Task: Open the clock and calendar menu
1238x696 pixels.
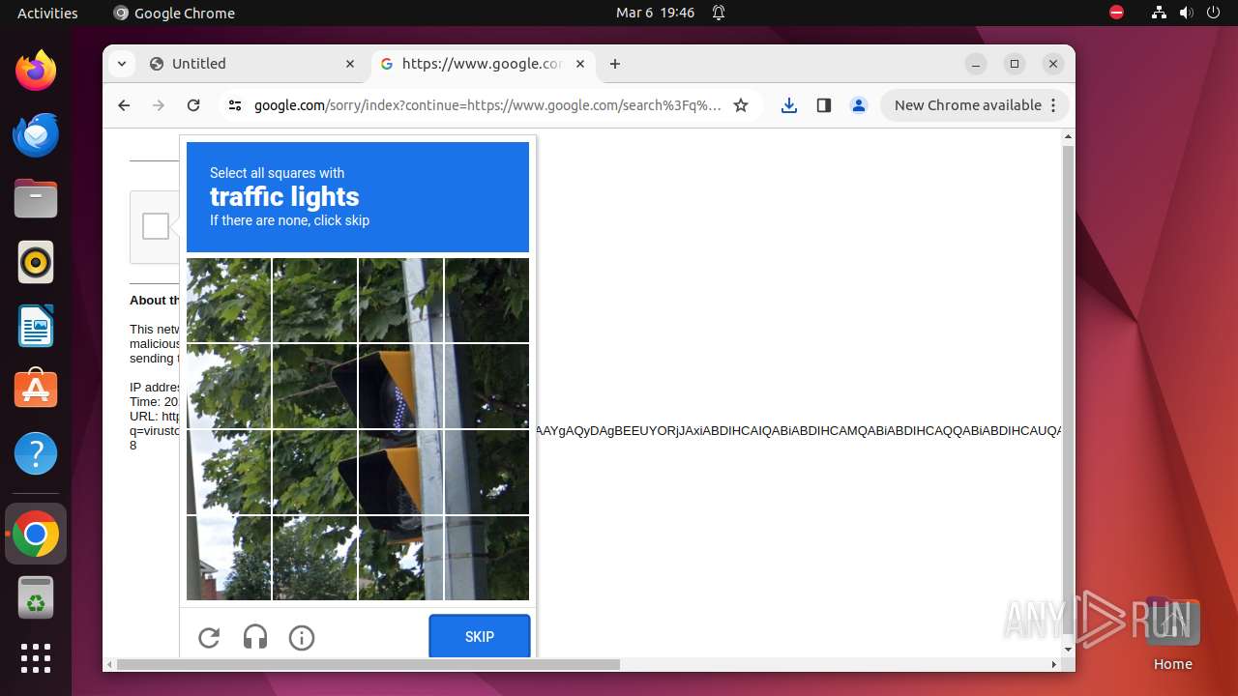Action: pos(655,13)
